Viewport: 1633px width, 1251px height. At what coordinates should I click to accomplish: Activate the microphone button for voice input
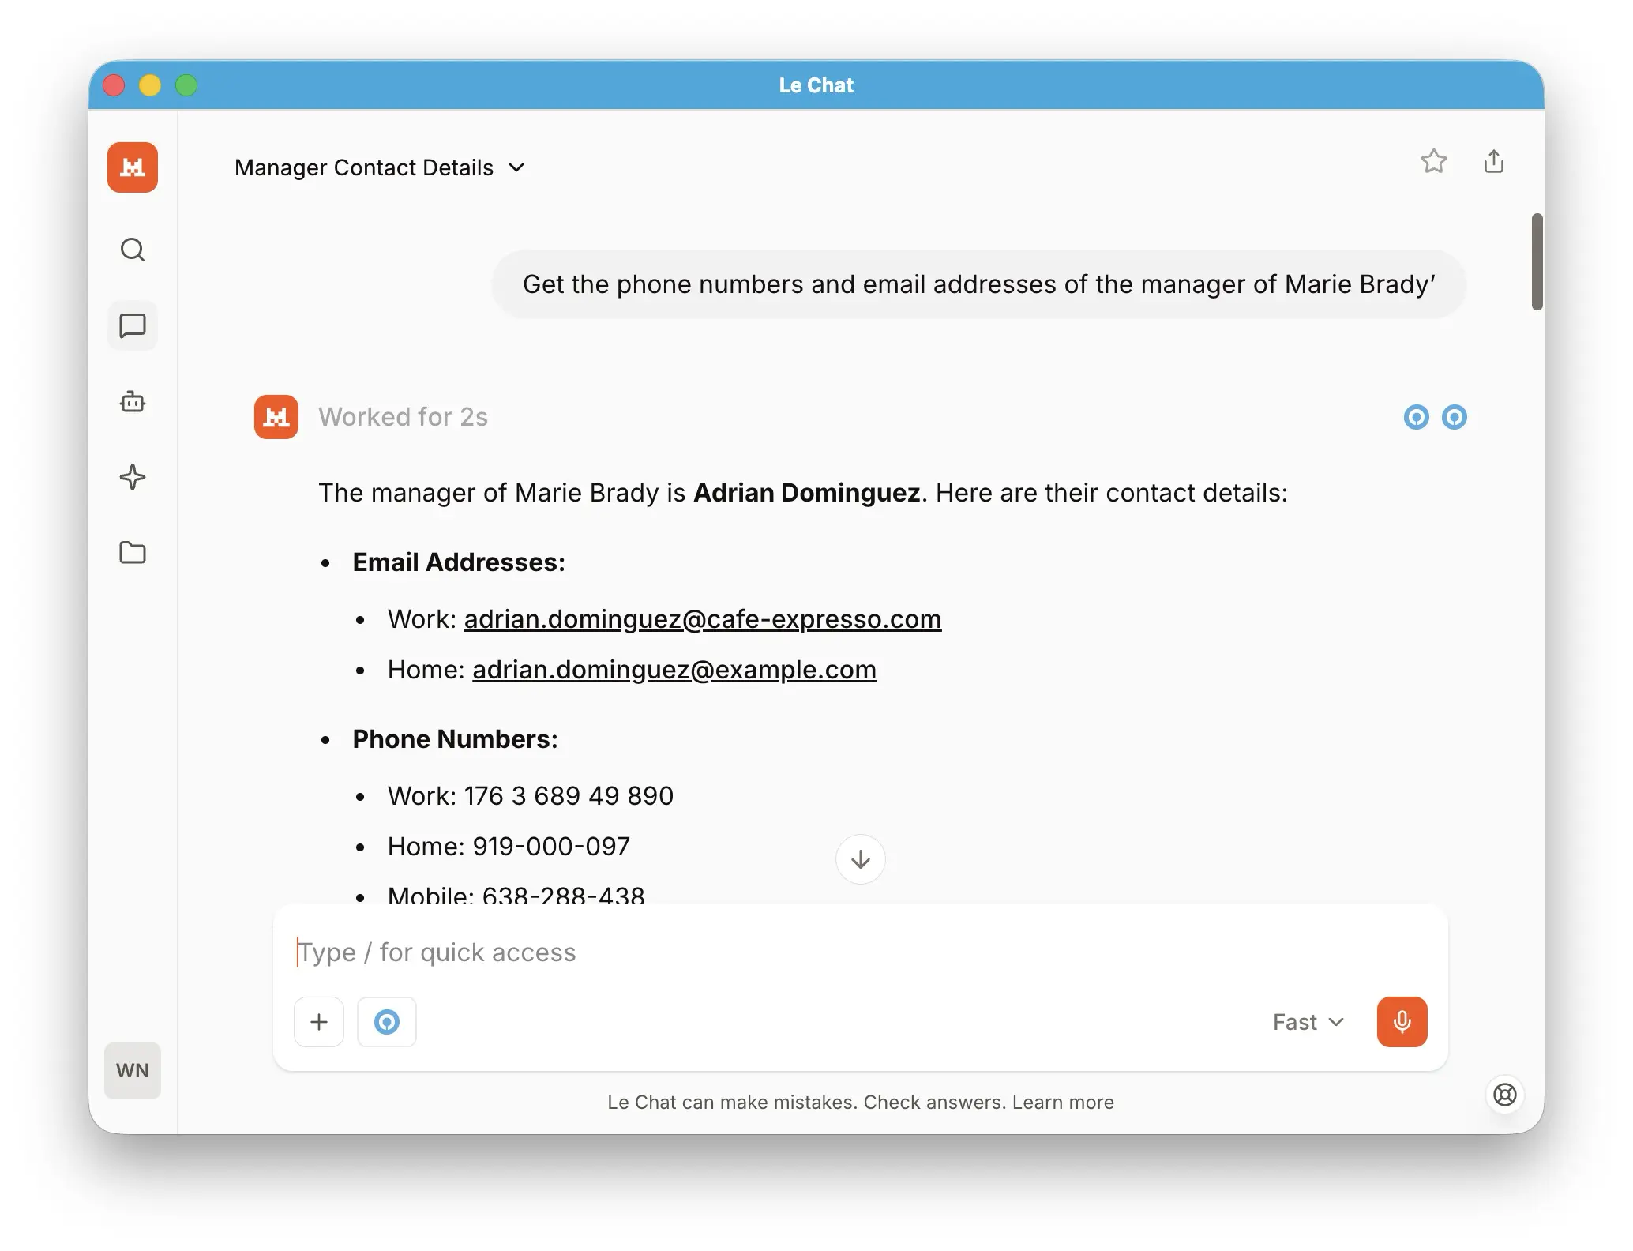pos(1402,1021)
